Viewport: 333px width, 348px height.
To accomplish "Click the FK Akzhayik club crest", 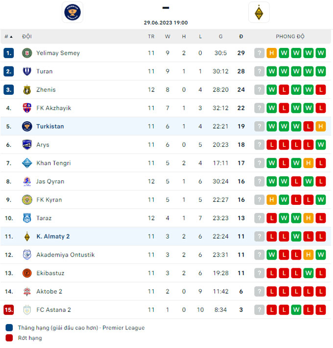I will click(27, 108).
